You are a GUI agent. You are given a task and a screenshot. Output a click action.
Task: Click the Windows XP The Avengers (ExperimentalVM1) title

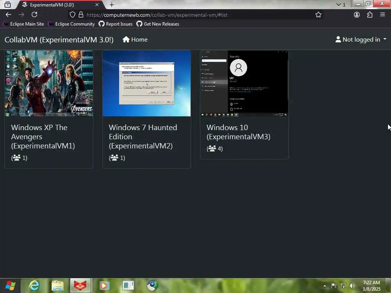point(43,137)
